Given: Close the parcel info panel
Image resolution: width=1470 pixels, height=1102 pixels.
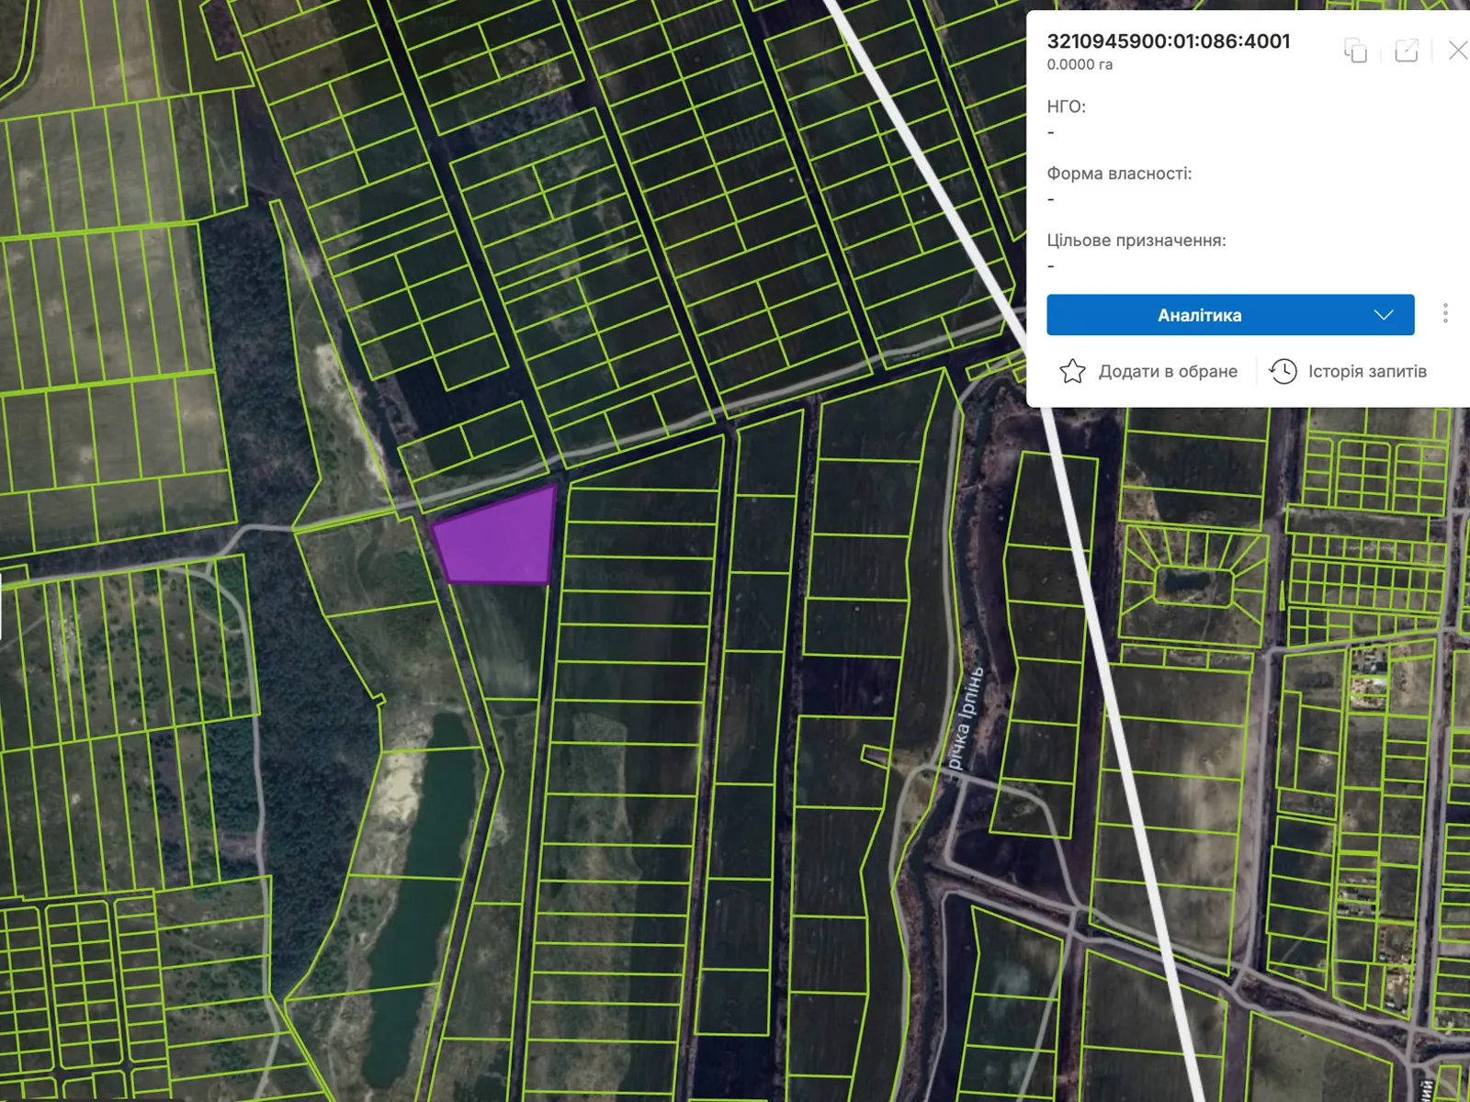Looking at the screenshot, I should pyautogui.click(x=1457, y=51).
